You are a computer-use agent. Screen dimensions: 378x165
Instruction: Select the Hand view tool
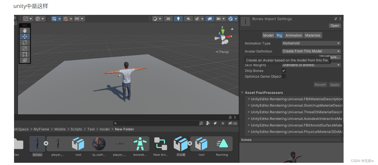[x=25, y=31]
